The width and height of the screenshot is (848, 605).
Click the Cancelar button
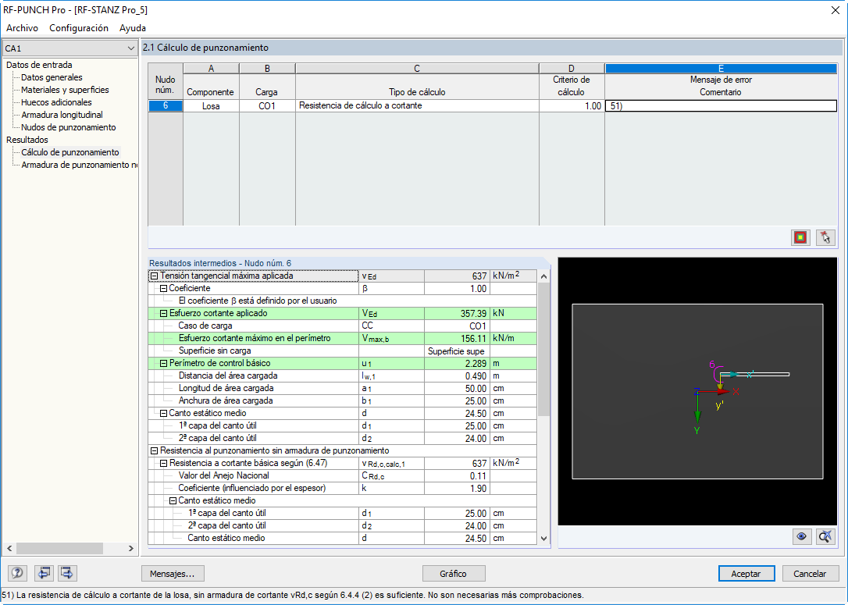coord(811,573)
